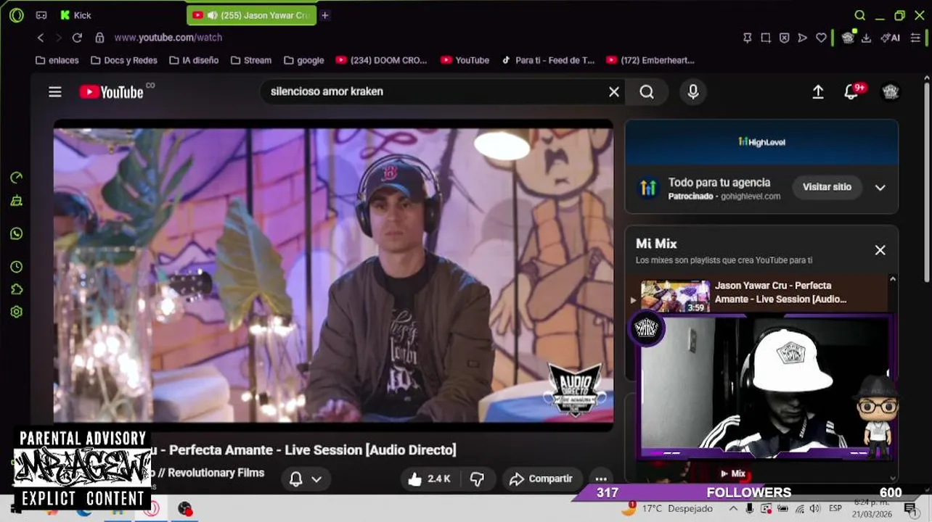
Task: Open GX Cleaner in the sidebar
Action: (x=17, y=201)
